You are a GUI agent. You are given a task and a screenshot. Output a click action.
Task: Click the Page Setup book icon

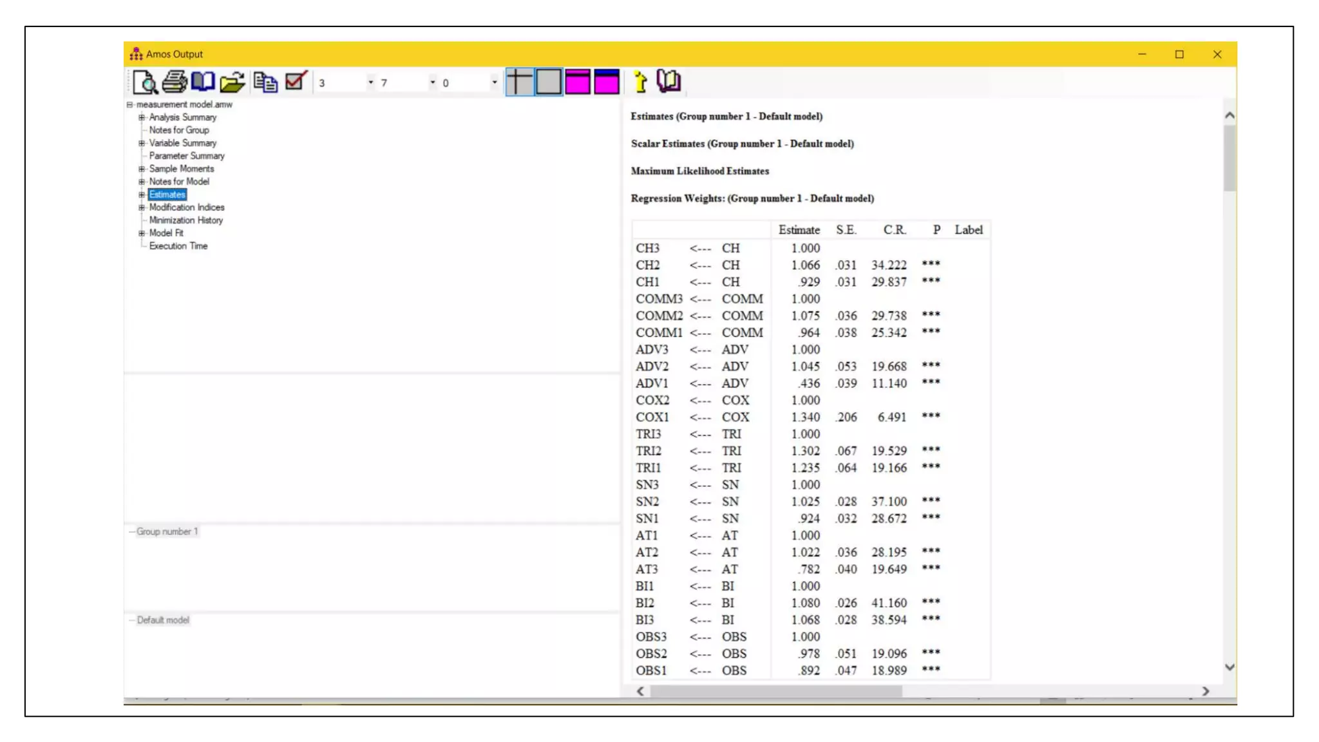[203, 82]
